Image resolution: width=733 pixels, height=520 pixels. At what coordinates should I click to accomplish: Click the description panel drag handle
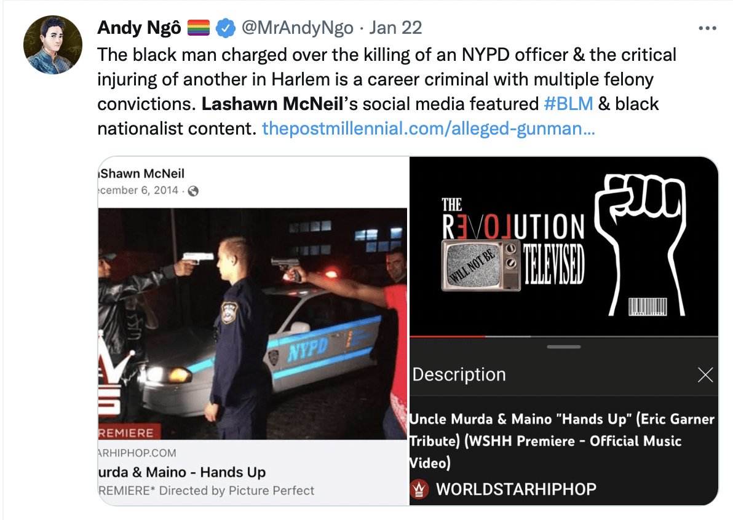click(564, 347)
